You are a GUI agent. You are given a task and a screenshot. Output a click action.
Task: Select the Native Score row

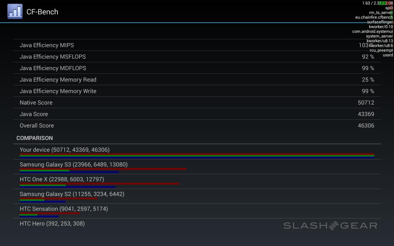coord(196,102)
